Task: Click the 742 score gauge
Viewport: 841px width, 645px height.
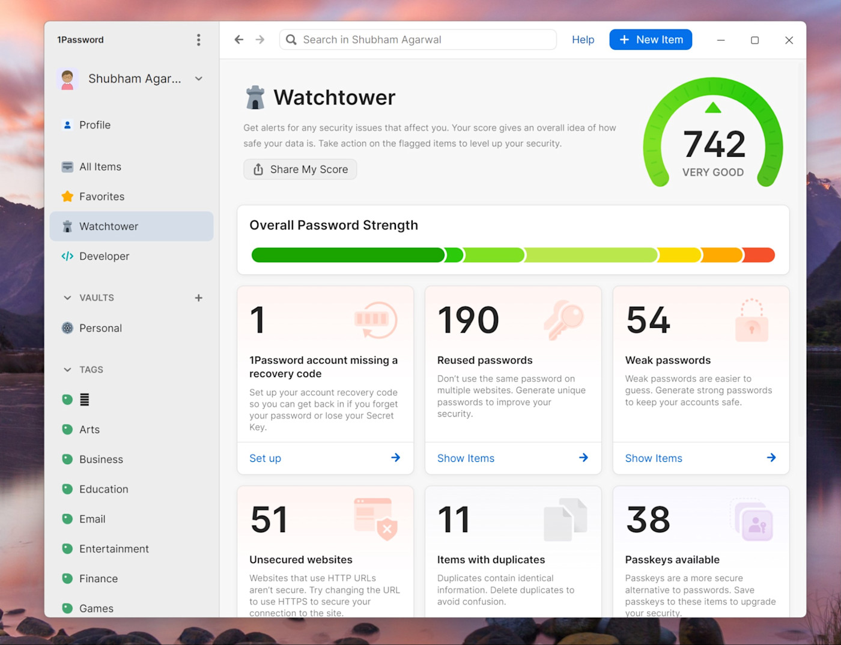Action: (x=713, y=133)
